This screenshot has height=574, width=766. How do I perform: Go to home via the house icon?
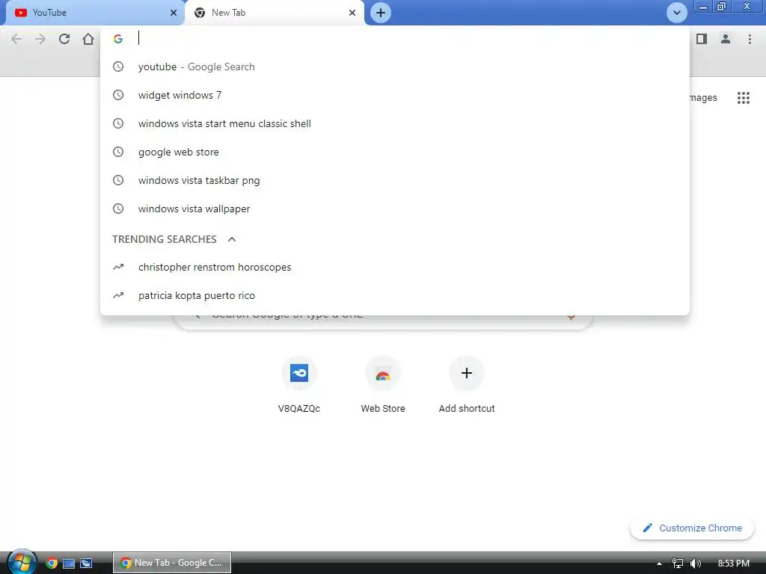(88, 39)
